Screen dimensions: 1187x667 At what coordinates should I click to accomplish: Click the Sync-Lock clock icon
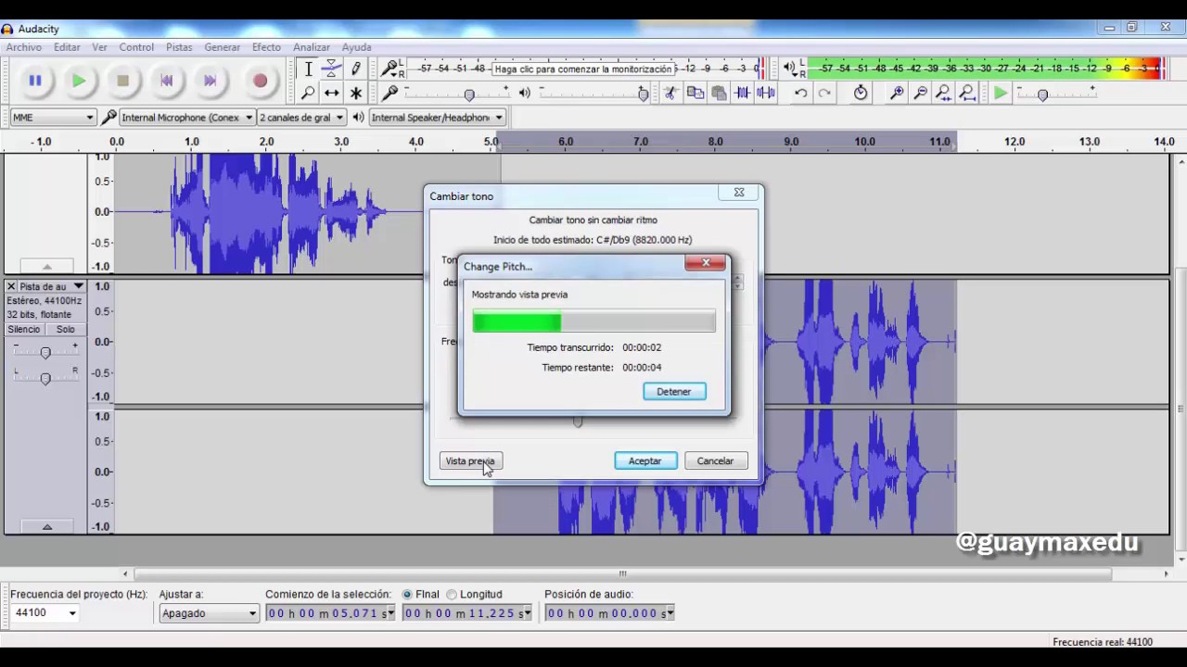(x=861, y=93)
